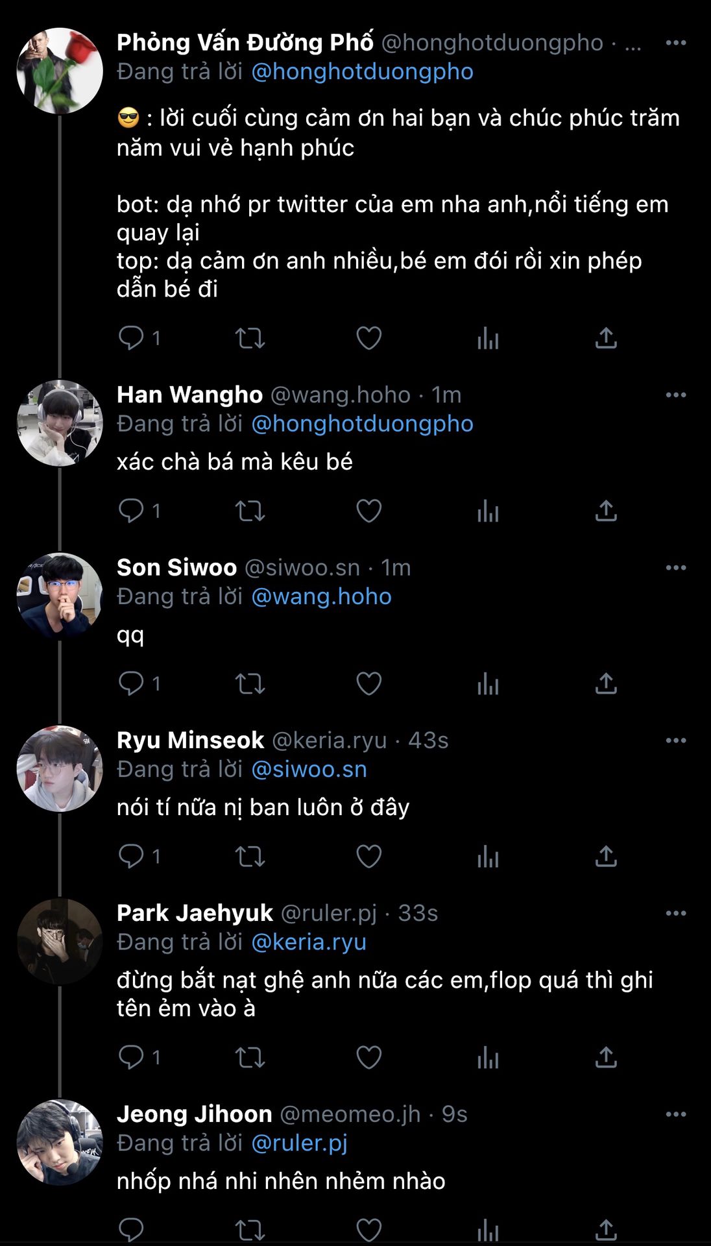The width and height of the screenshot is (711, 1246).
Task: Open the @keria.ryu mention link
Action: 309,942
